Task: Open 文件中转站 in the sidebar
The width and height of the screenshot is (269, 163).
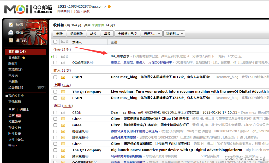Action: click(16, 140)
